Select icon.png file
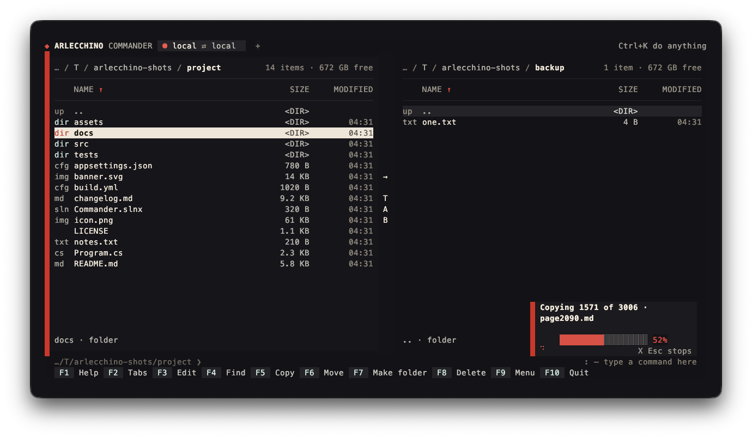Image resolution: width=752 pixels, height=438 pixels. click(214, 220)
